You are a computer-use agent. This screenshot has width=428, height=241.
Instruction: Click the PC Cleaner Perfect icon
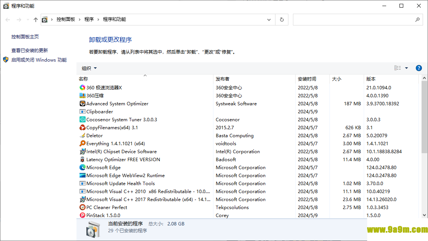pos(83,207)
